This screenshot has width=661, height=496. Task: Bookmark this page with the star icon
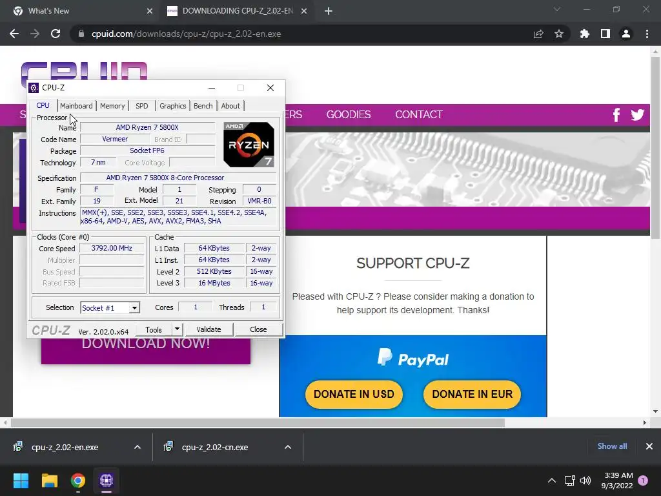559,34
